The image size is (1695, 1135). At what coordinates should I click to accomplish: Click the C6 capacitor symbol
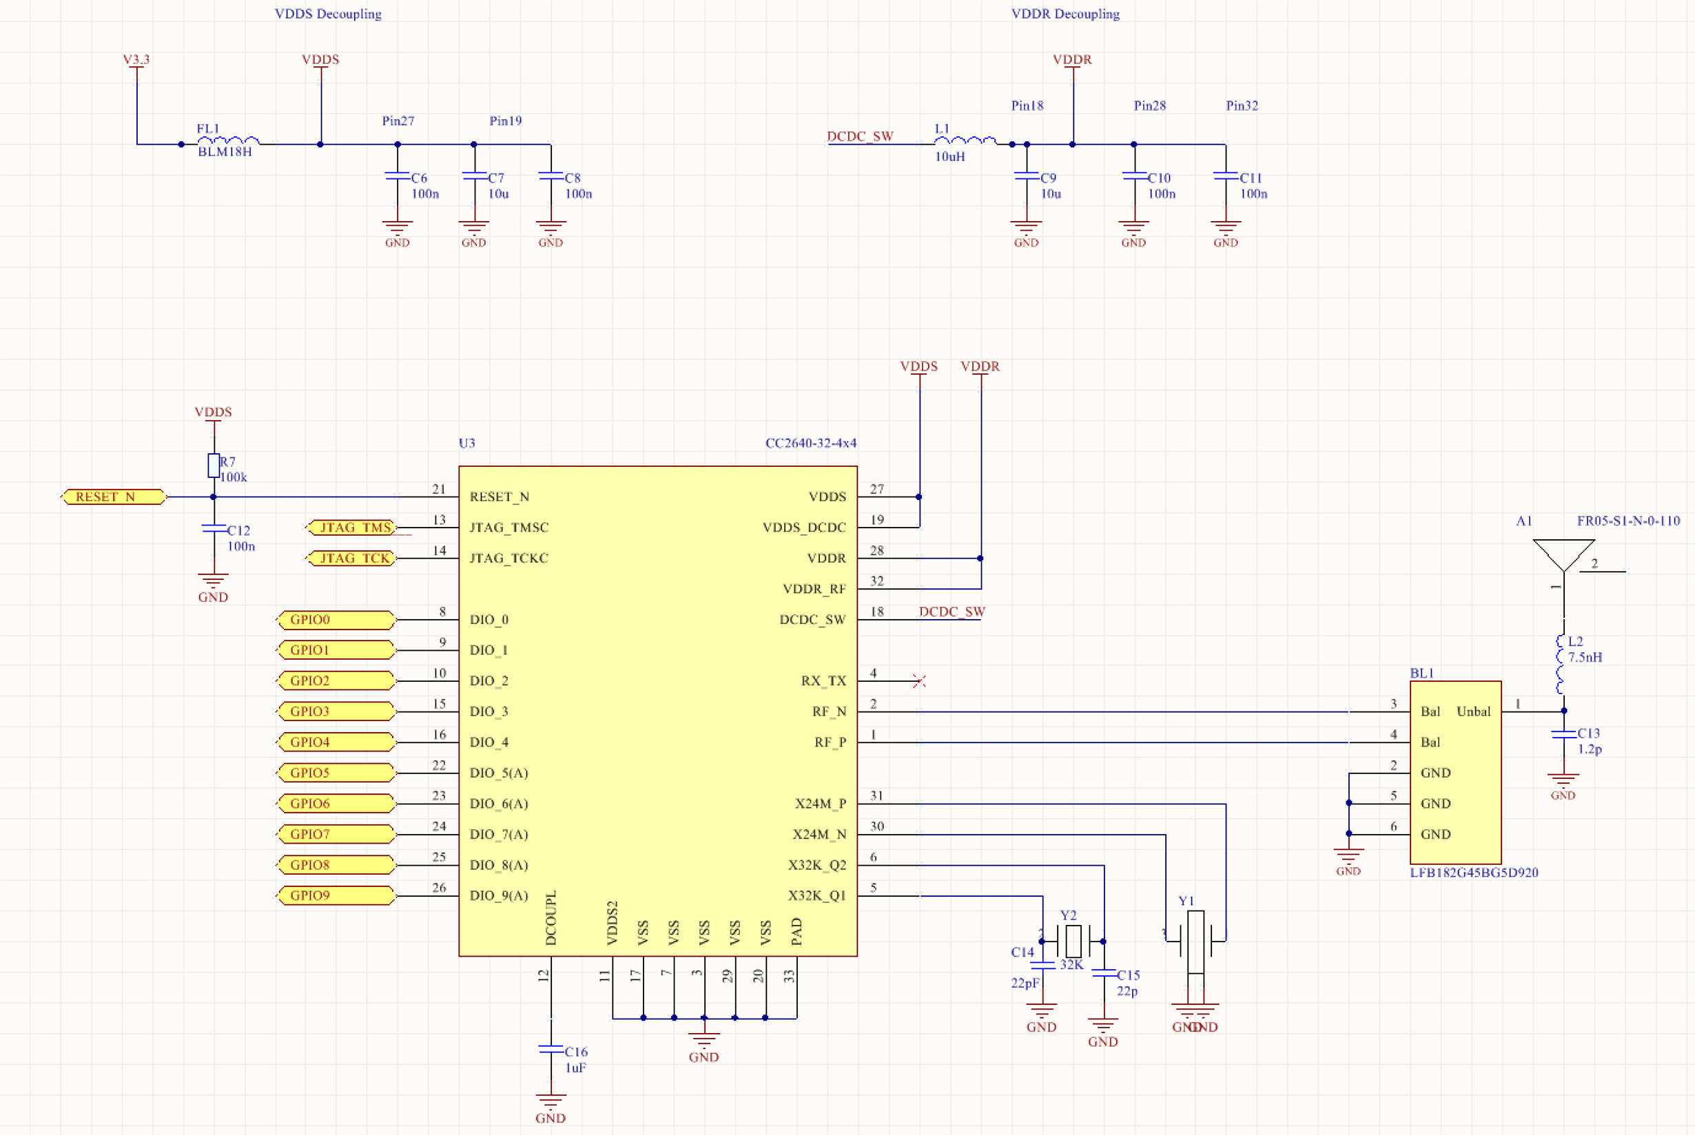398,176
